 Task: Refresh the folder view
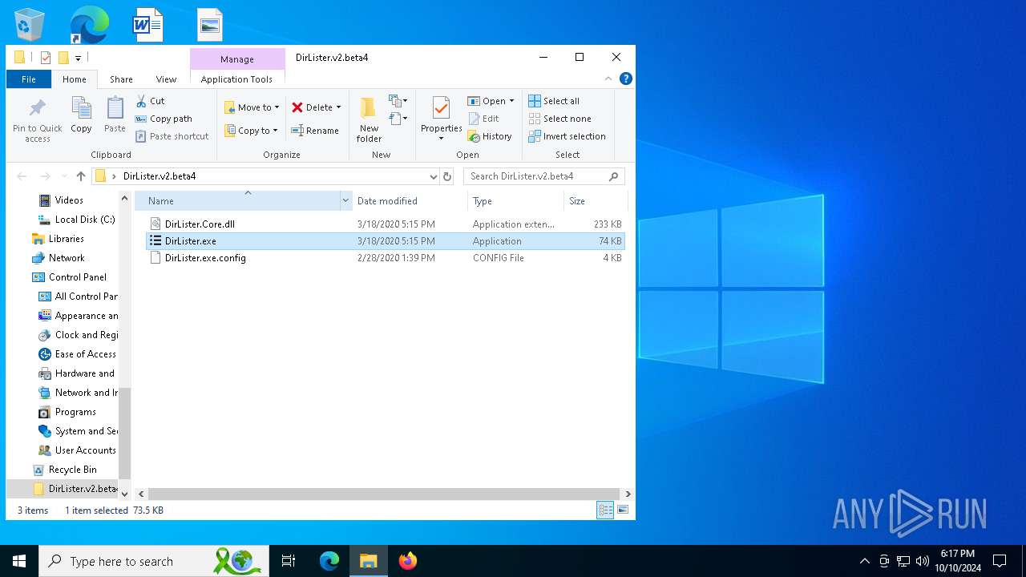pos(447,176)
